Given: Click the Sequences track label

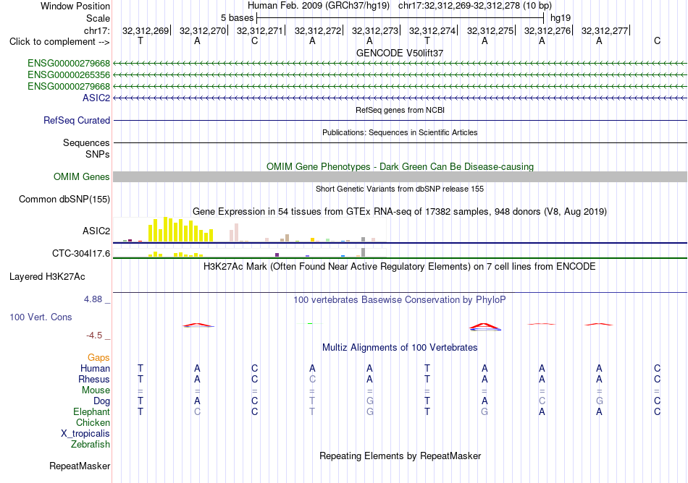Looking at the screenshot, I should click(x=86, y=142).
